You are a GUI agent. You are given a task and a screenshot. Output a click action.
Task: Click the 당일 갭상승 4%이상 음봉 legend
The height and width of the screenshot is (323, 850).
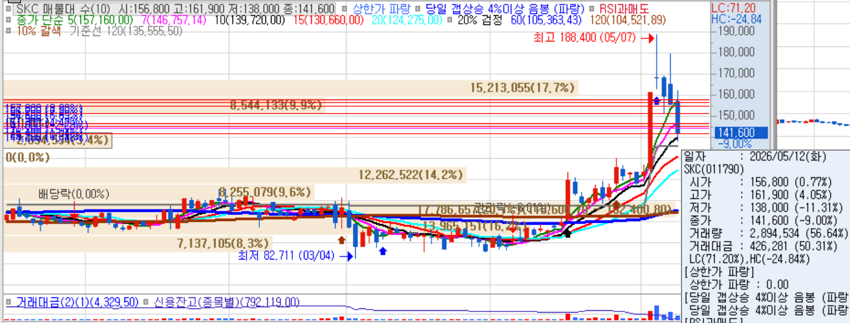coord(505,9)
